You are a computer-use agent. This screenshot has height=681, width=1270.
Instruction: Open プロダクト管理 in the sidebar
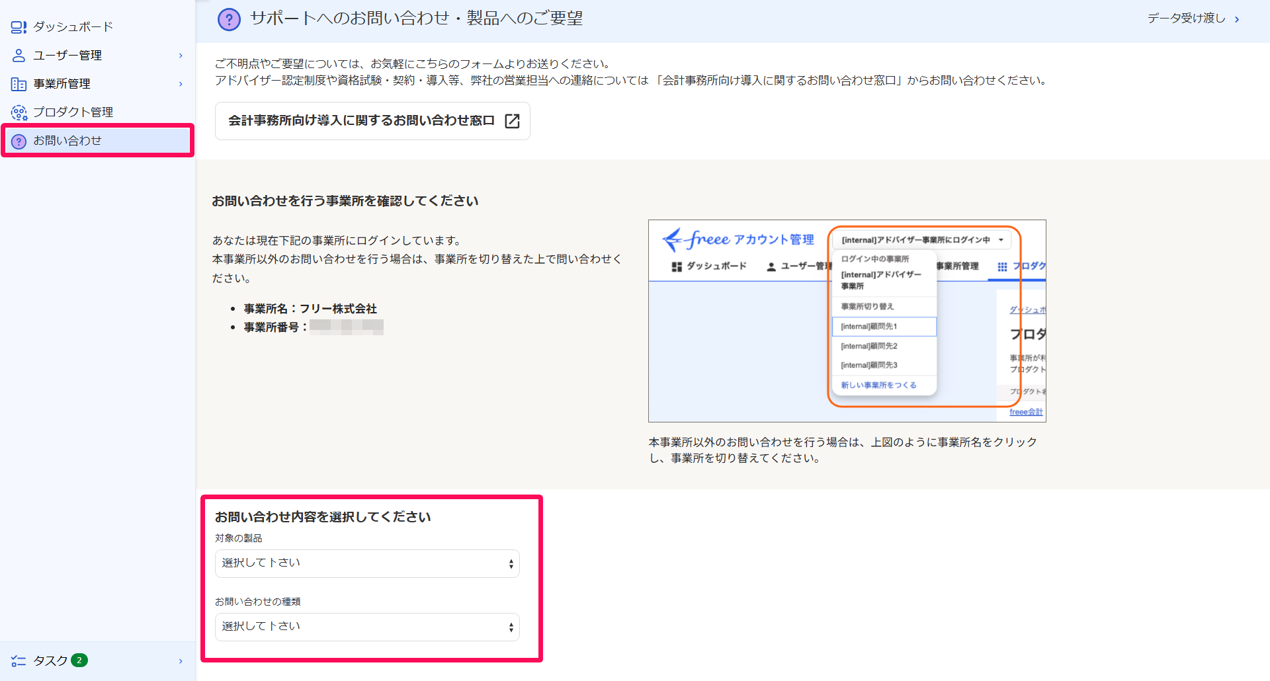(97, 112)
